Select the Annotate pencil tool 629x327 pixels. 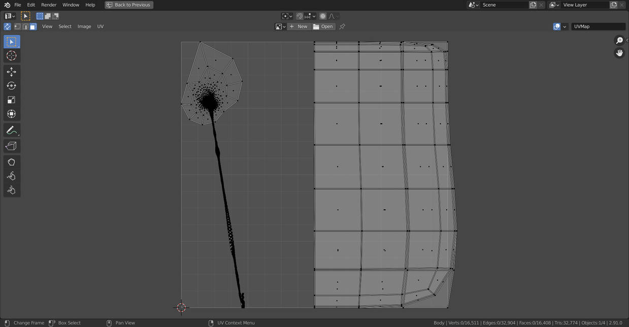12,130
